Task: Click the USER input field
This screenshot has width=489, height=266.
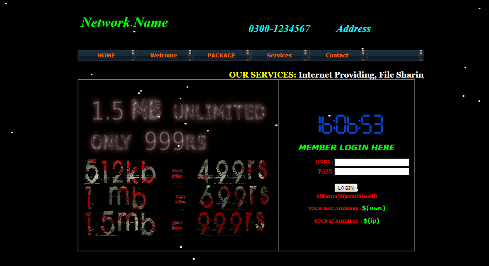Action: pyautogui.click(x=371, y=162)
